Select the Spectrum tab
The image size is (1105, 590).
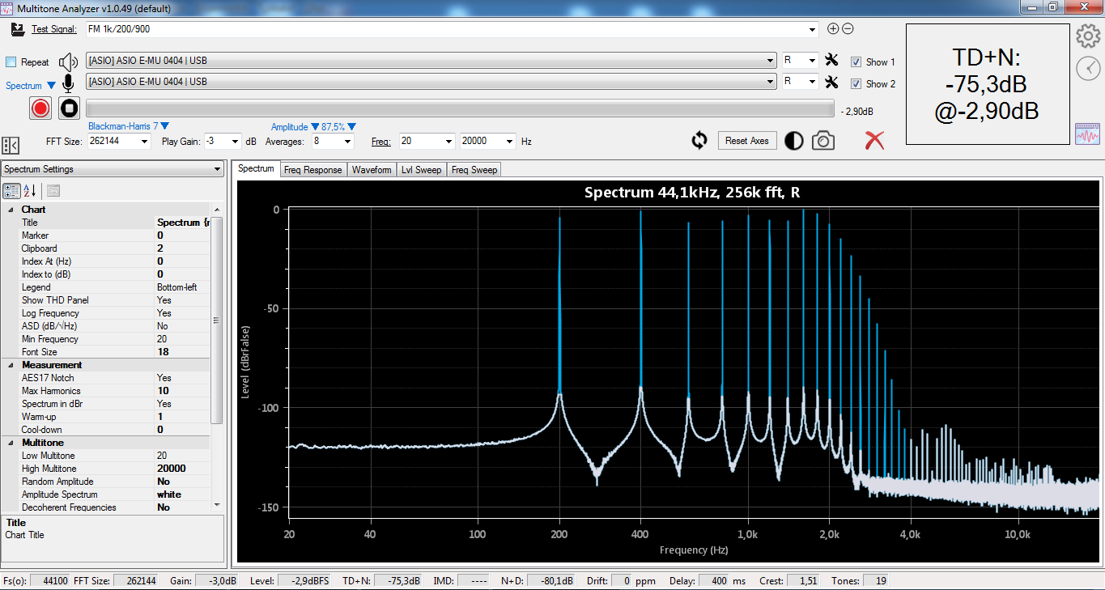256,168
